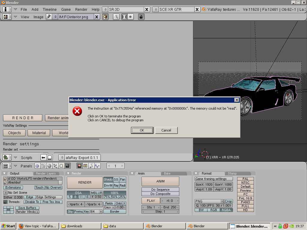
Task: Select the Sound block buttons icon
Action: pyautogui.click(x=97, y=166)
